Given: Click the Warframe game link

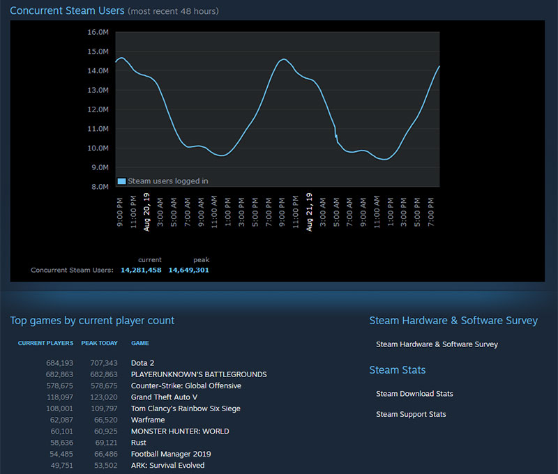Looking at the screenshot, I should [x=148, y=420].
